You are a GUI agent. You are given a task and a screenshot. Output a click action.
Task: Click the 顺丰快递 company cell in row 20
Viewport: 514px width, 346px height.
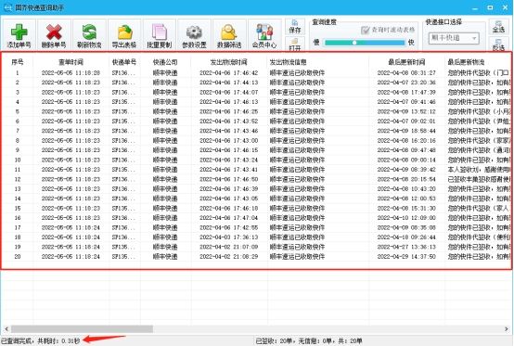tap(165, 257)
